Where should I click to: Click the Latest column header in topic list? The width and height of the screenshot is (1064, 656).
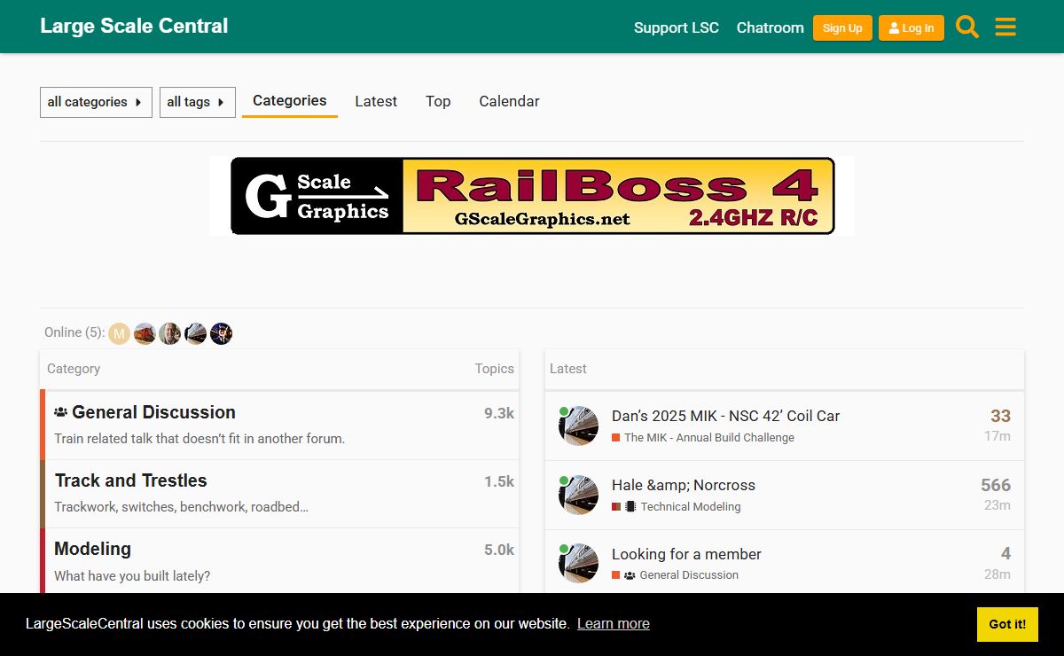[568, 369]
